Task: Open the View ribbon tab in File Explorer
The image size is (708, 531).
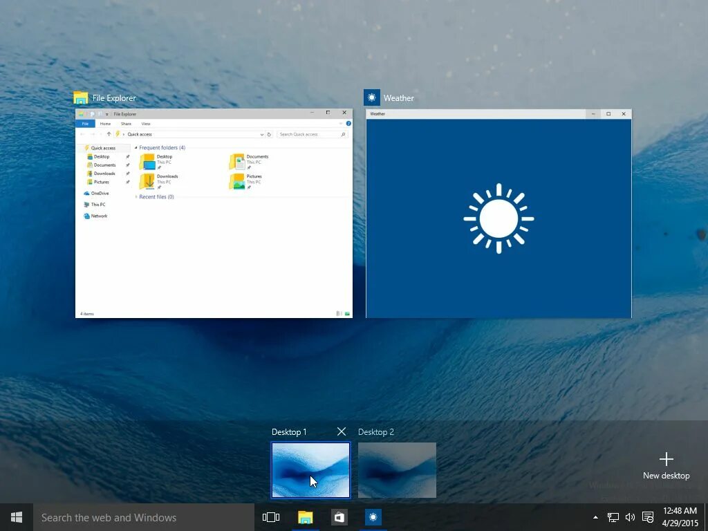Action: [x=146, y=124]
